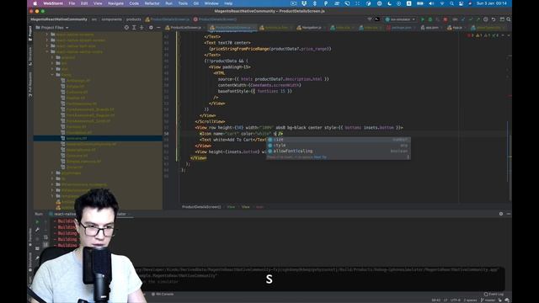Viewport: 539px width, 303px height.
Task: Click the wrench icon in Run panel
Action: (37, 230)
